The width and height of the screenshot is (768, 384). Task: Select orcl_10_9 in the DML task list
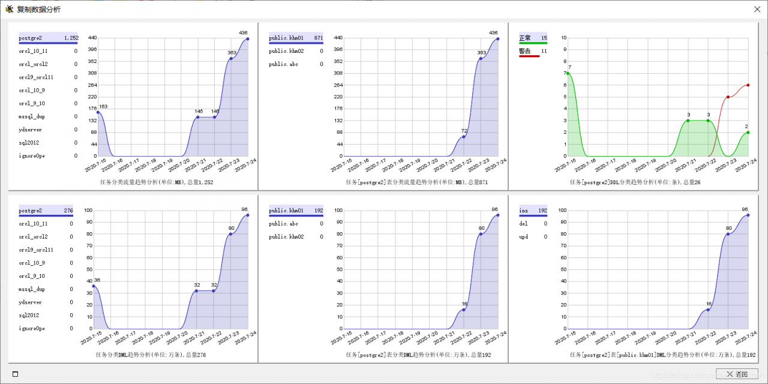tap(46, 263)
